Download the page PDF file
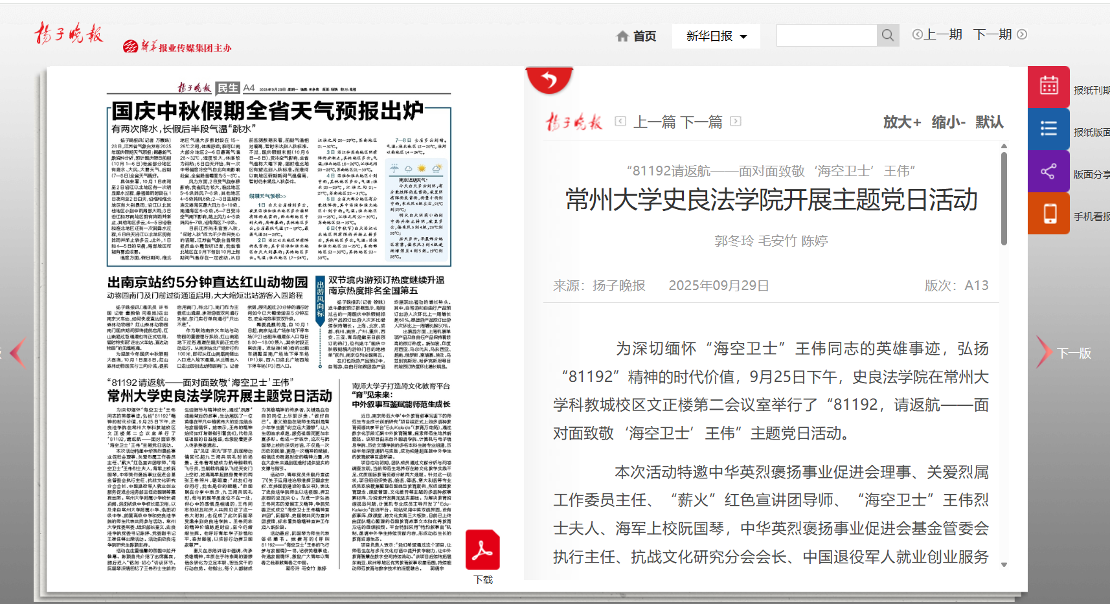The width and height of the screenshot is (1110, 604). point(482,552)
